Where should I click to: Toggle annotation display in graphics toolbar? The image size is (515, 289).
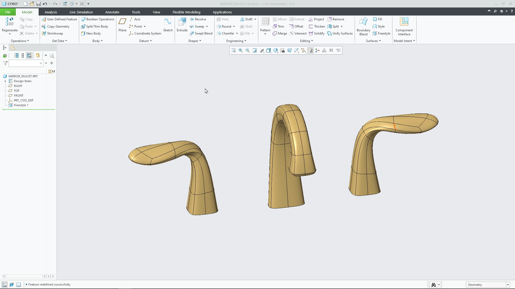(x=310, y=50)
